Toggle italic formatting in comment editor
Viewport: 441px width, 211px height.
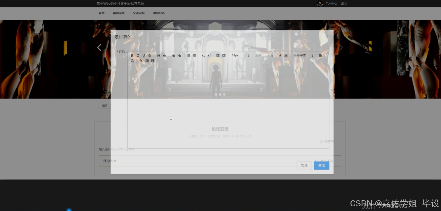[138, 56]
